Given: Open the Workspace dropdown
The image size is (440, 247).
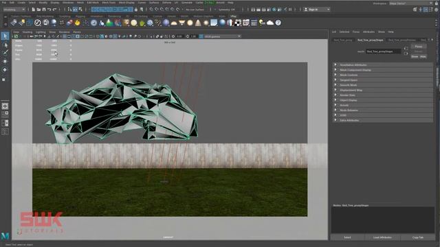Looking at the screenshot, I should (411, 3).
